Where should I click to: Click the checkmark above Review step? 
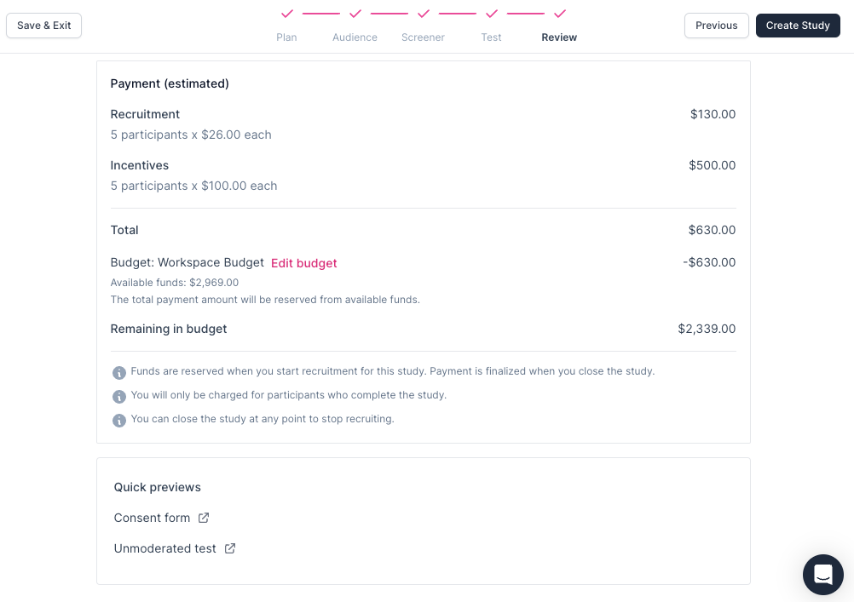tap(560, 14)
